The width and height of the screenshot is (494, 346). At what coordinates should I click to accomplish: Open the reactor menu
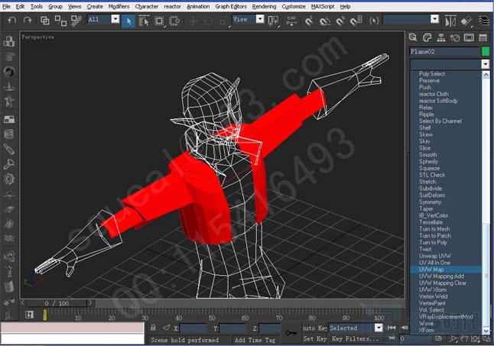click(172, 6)
